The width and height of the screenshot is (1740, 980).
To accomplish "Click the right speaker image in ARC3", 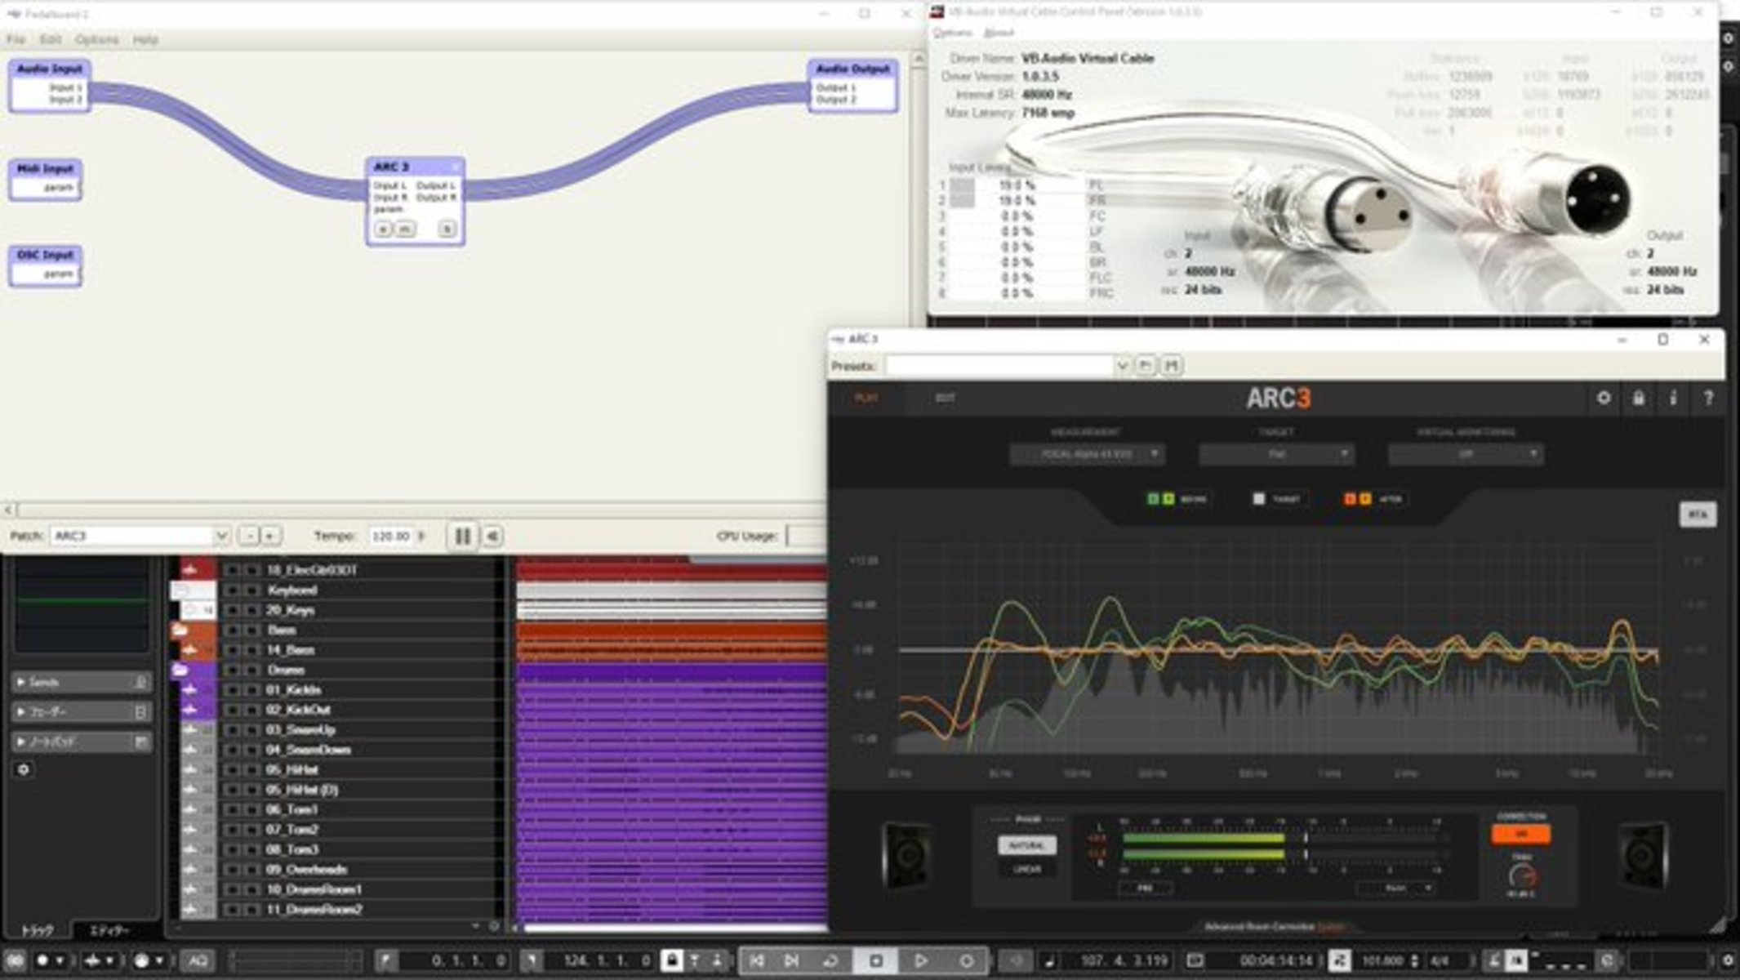I will (1643, 855).
